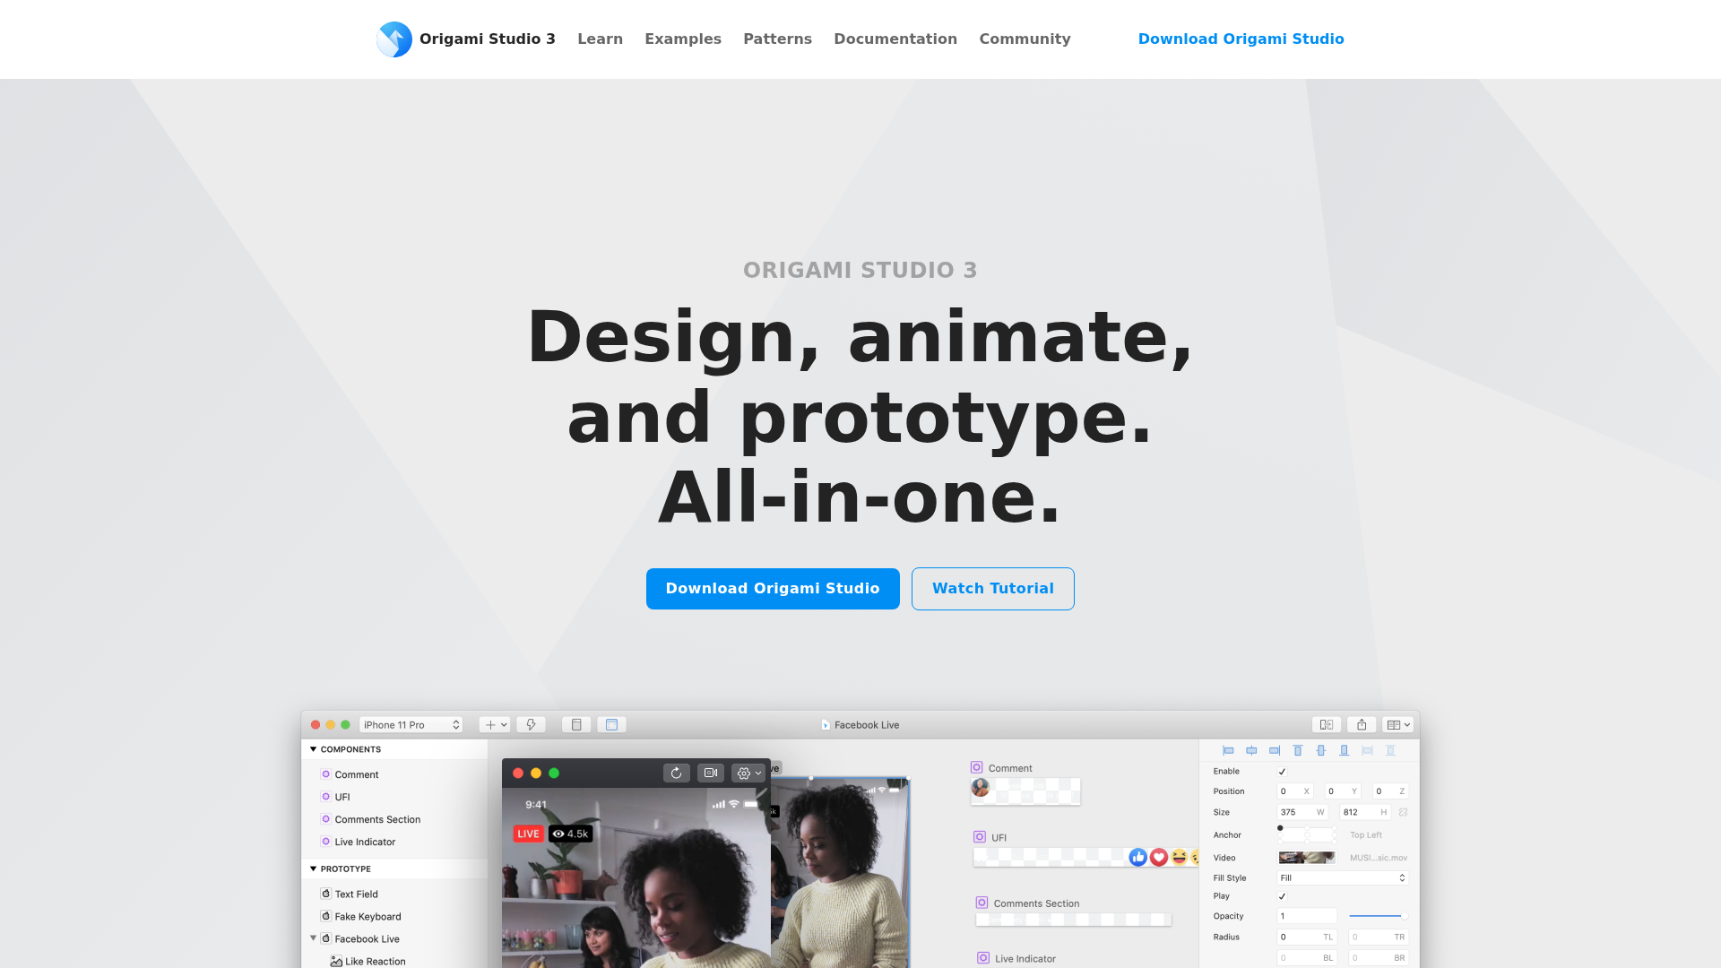Open the Fill Style dropdown

(1343, 877)
